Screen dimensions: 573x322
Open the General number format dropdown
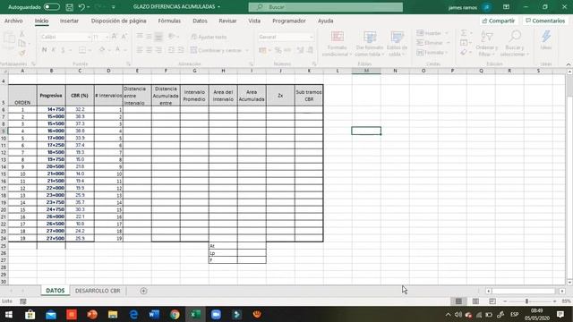311,37
